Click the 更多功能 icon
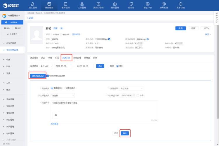 click(x=180, y=5)
